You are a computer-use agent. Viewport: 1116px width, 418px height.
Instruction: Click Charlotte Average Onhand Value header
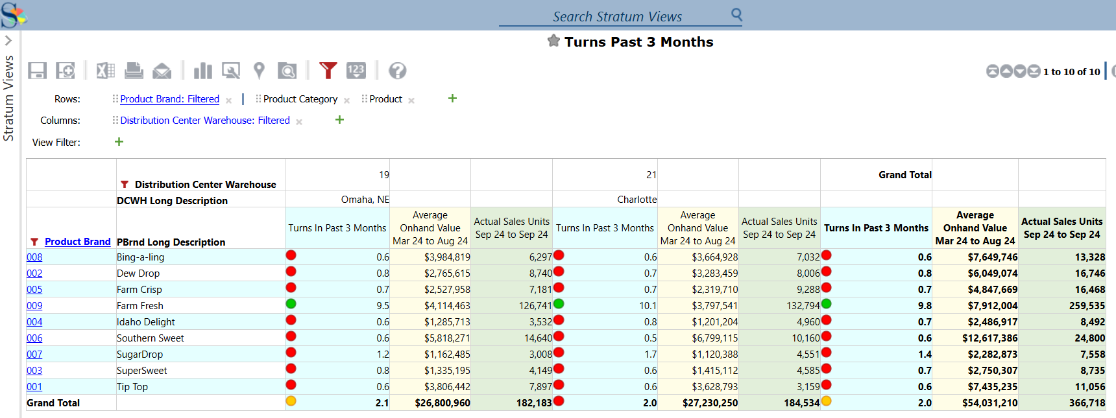click(x=698, y=228)
